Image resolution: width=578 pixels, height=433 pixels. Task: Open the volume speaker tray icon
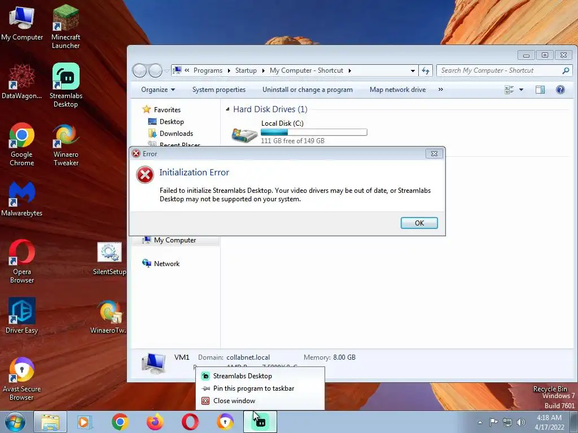(x=521, y=422)
